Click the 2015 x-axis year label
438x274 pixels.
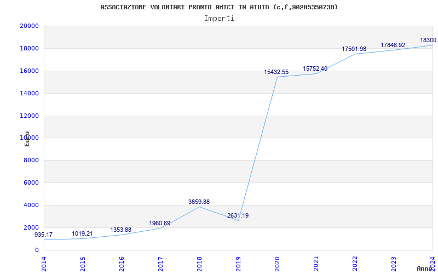coord(83,264)
